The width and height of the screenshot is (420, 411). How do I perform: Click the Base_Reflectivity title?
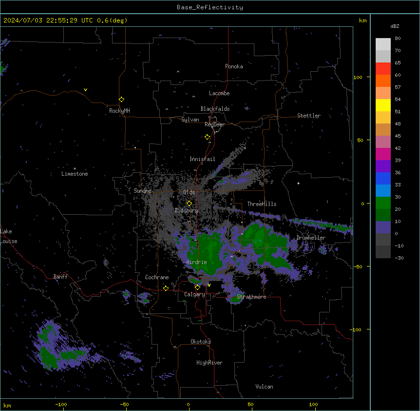pos(210,7)
